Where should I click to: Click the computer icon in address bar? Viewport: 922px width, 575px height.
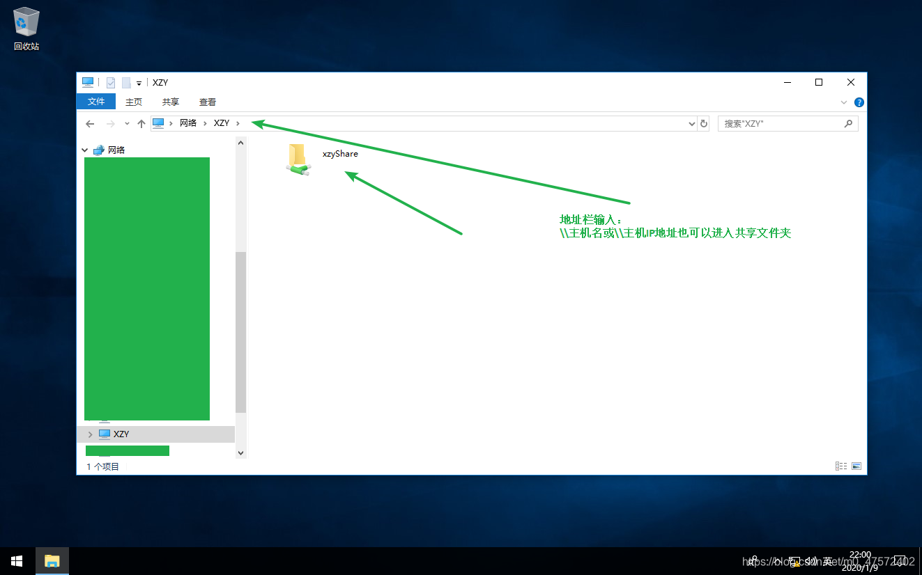coord(158,123)
